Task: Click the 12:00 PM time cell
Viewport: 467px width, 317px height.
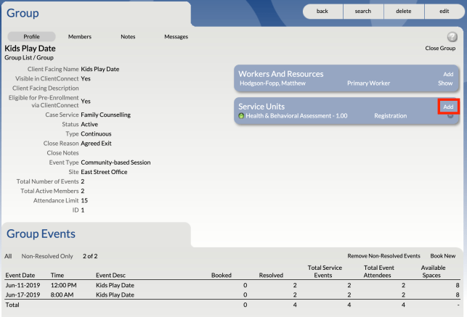Action: pos(64,285)
